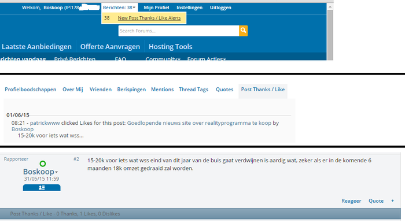The height and width of the screenshot is (223, 405).
Task: Open patrickwww user profile link
Action: [x=45, y=123]
